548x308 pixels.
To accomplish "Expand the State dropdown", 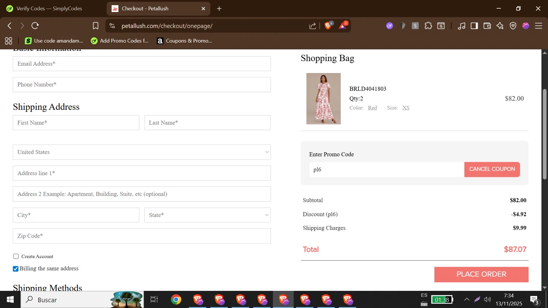I will point(208,215).
